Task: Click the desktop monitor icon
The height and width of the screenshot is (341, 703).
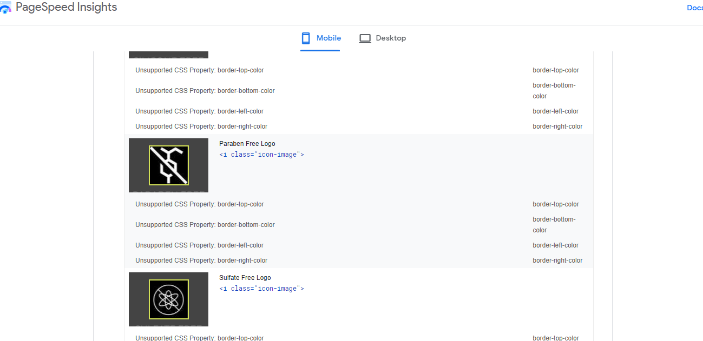Action: click(x=365, y=38)
